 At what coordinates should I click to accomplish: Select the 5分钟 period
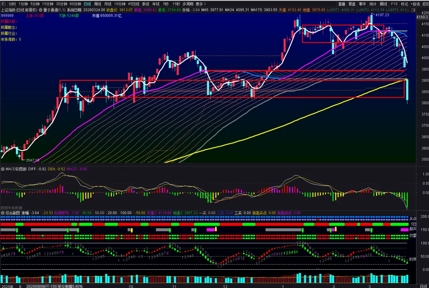pyautogui.click(x=35, y=4)
